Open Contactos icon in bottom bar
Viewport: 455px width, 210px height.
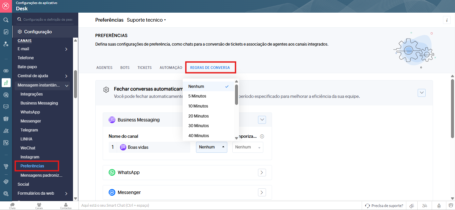coord(66,205)
